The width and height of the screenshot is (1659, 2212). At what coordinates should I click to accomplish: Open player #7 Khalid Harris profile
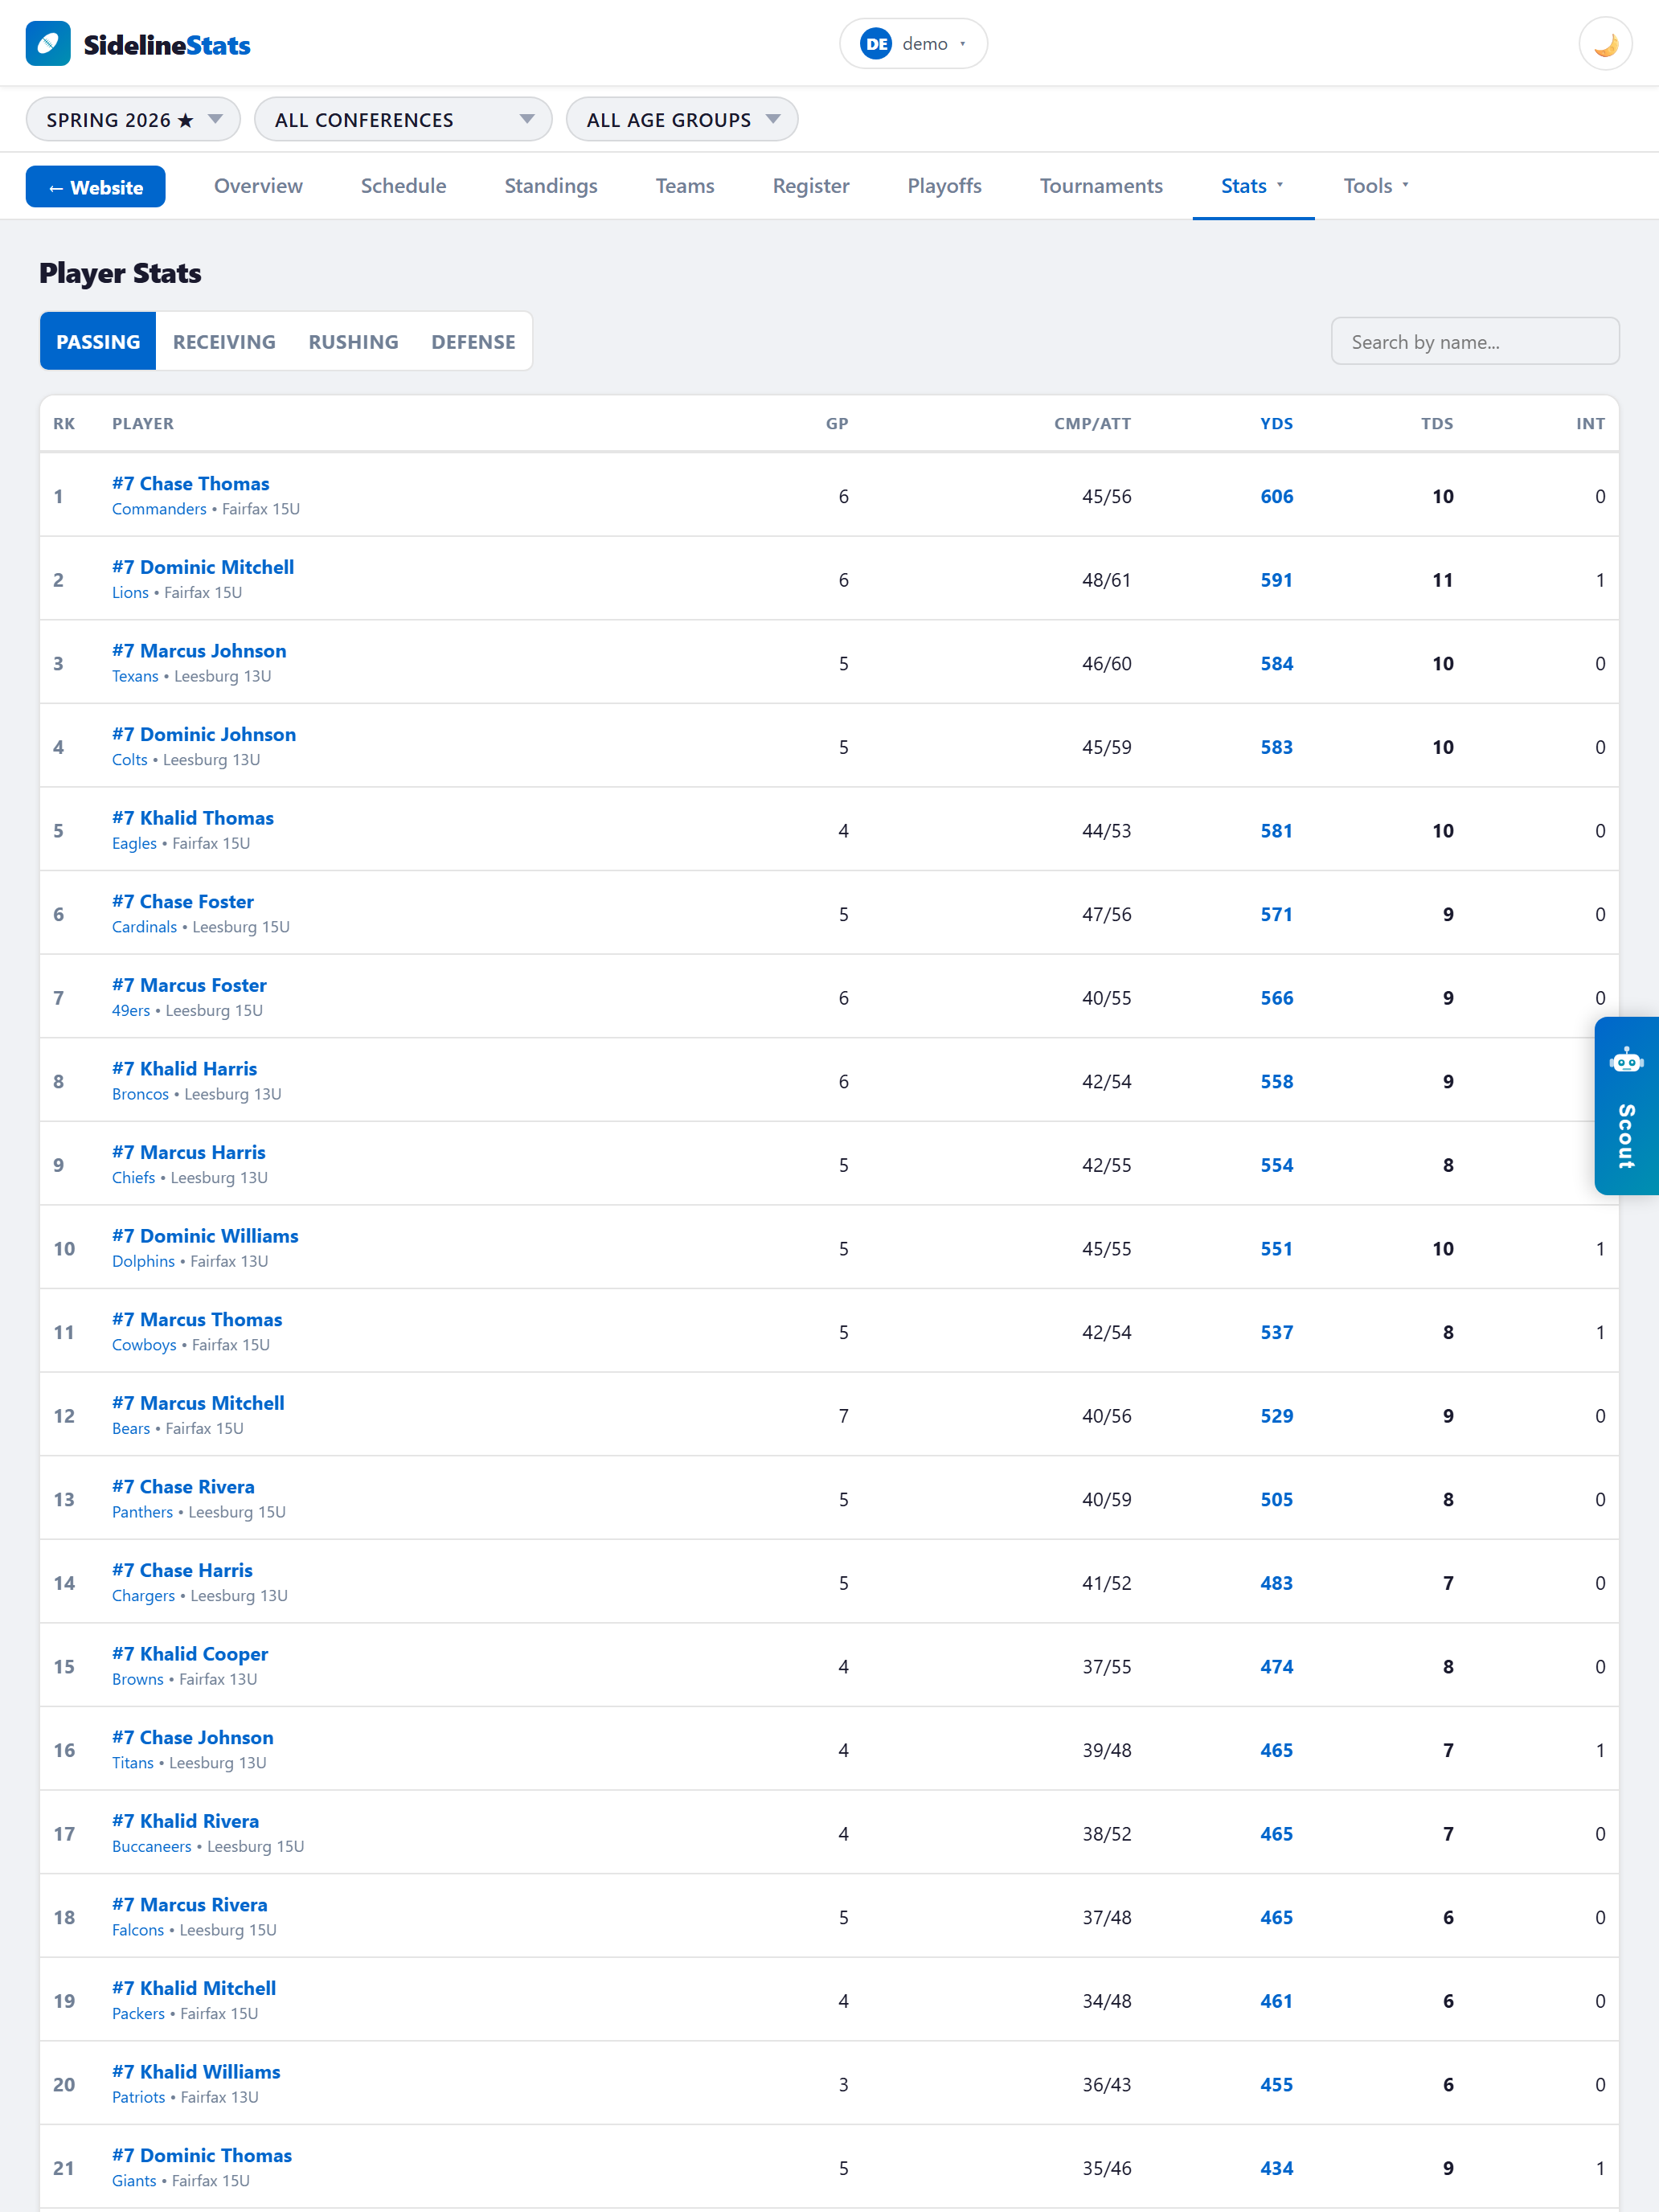(184, 1069)
